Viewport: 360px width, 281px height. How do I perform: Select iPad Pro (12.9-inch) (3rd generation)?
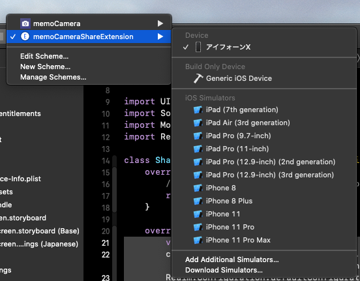tap(264, 175)
